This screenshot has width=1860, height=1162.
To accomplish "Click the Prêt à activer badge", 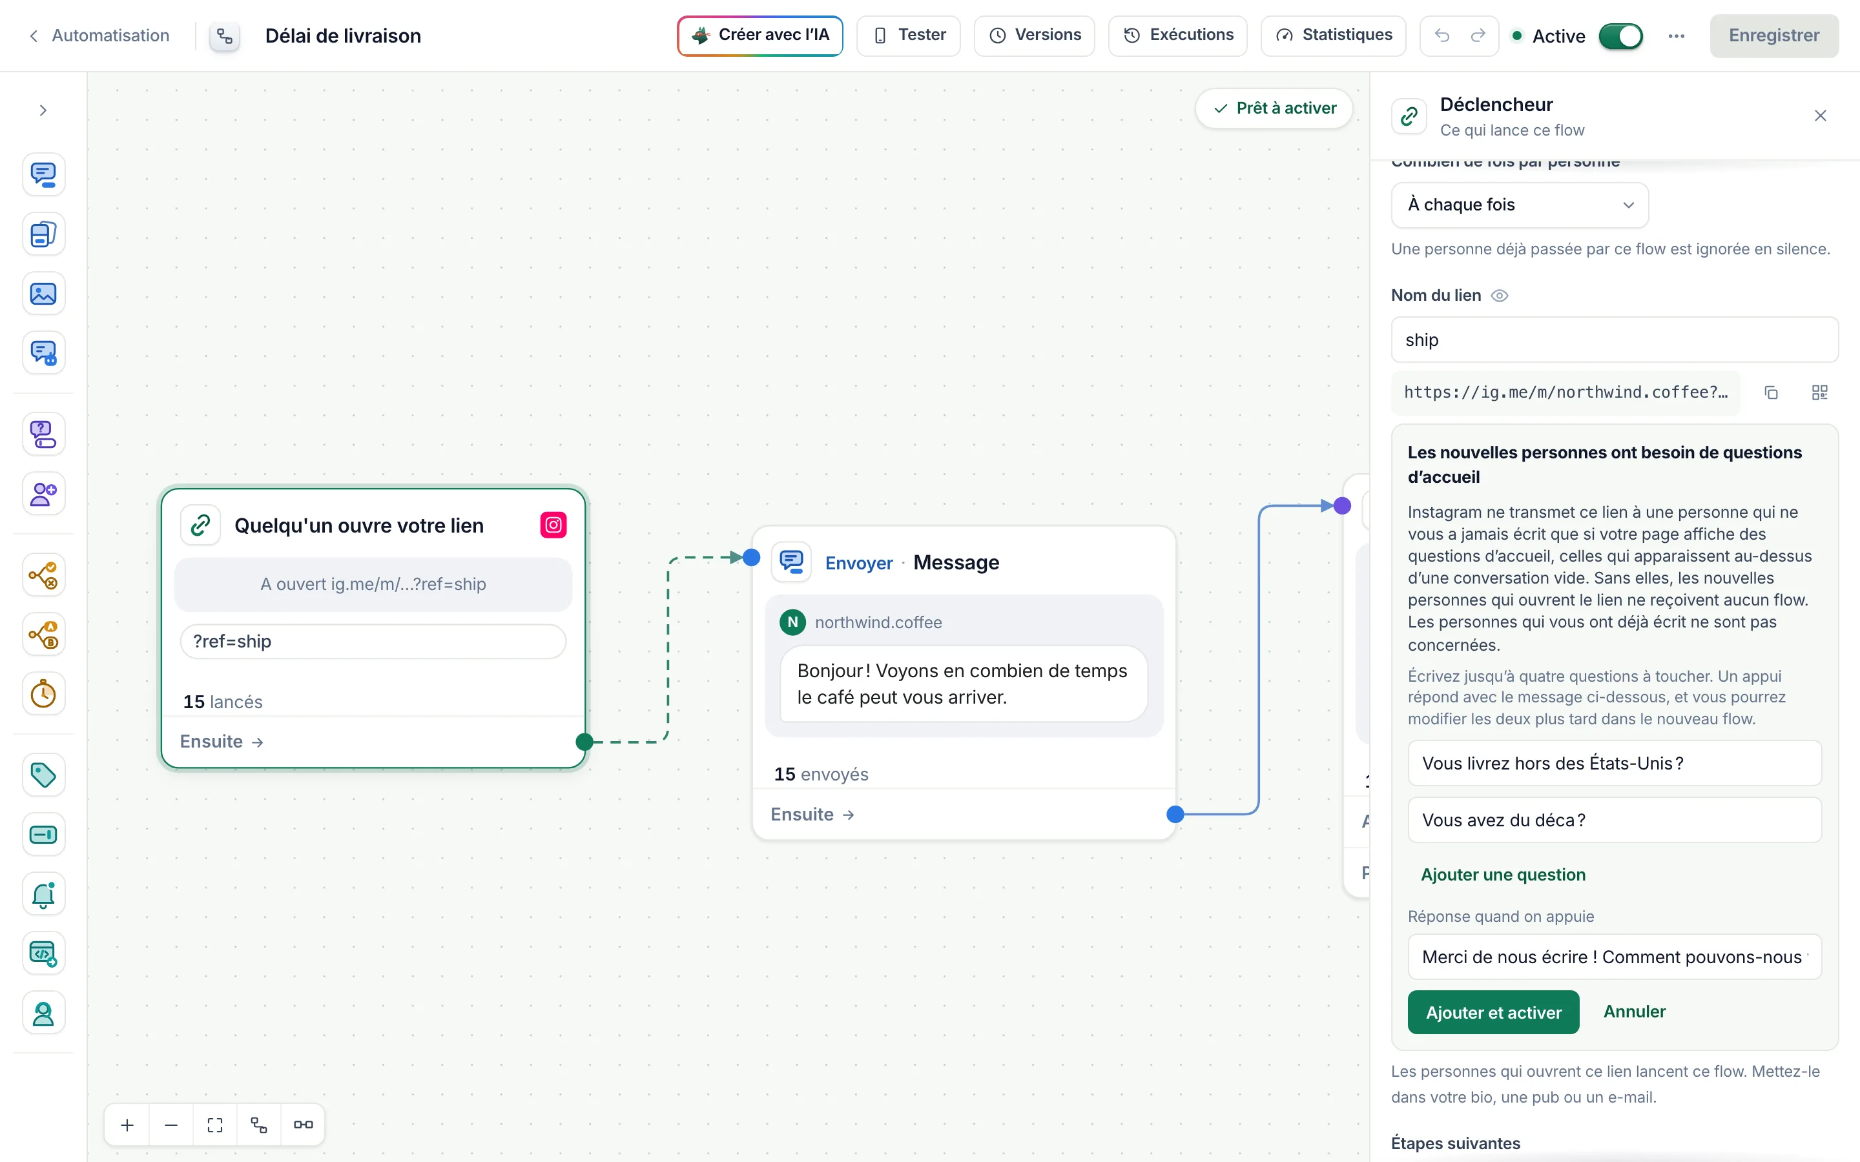I will pos(1274,108).
